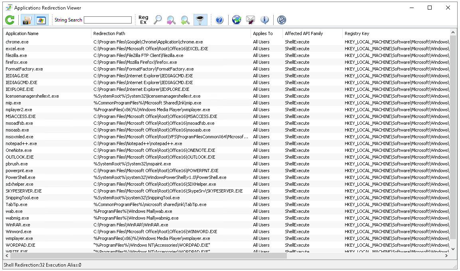Click the vertical scrollbar up arrow
The height and width of the screenshot is (271, 460).
point(453,32)
